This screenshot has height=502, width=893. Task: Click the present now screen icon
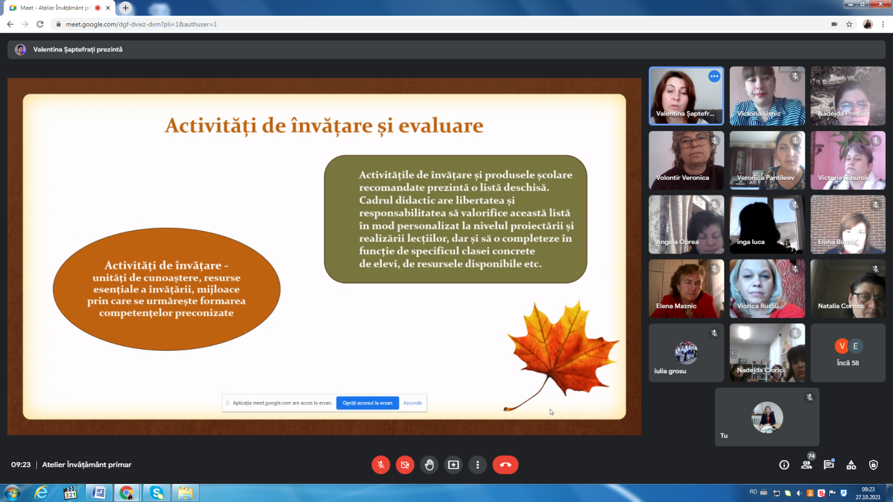coord(453,465)
